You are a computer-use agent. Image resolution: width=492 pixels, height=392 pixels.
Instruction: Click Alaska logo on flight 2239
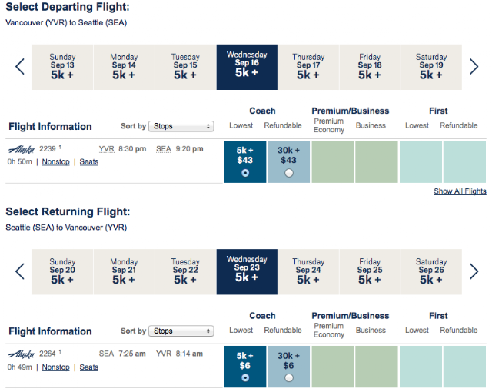tap(22, 149)
